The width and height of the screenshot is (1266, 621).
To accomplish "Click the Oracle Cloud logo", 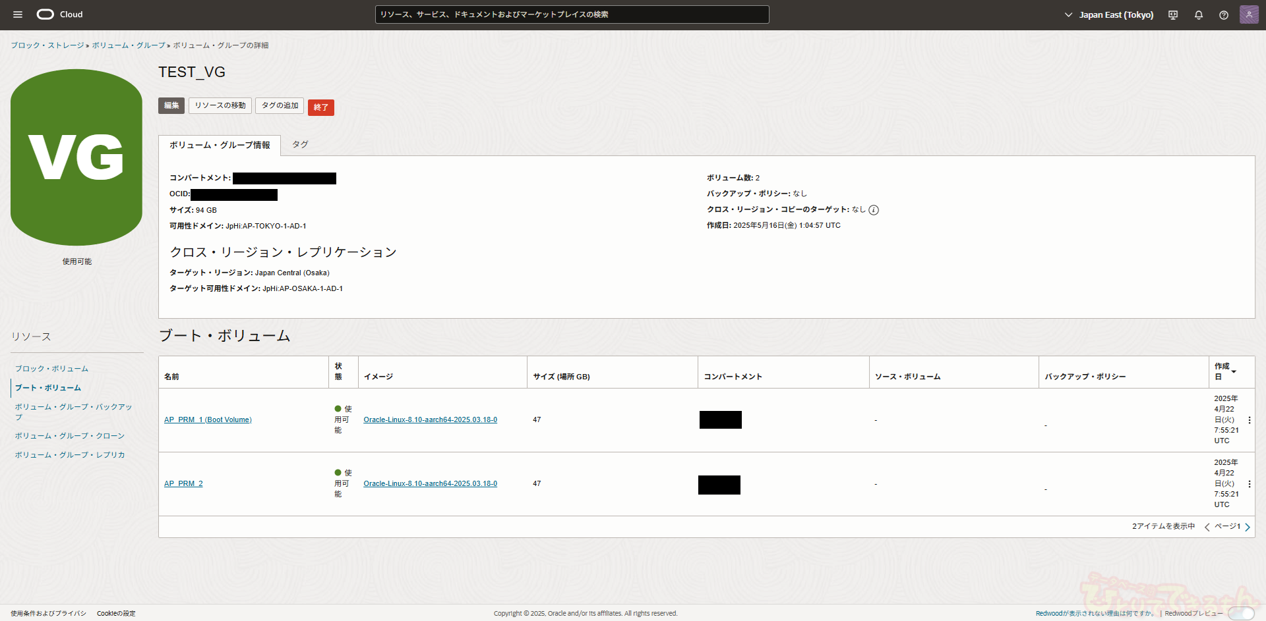I will point(60,14).
